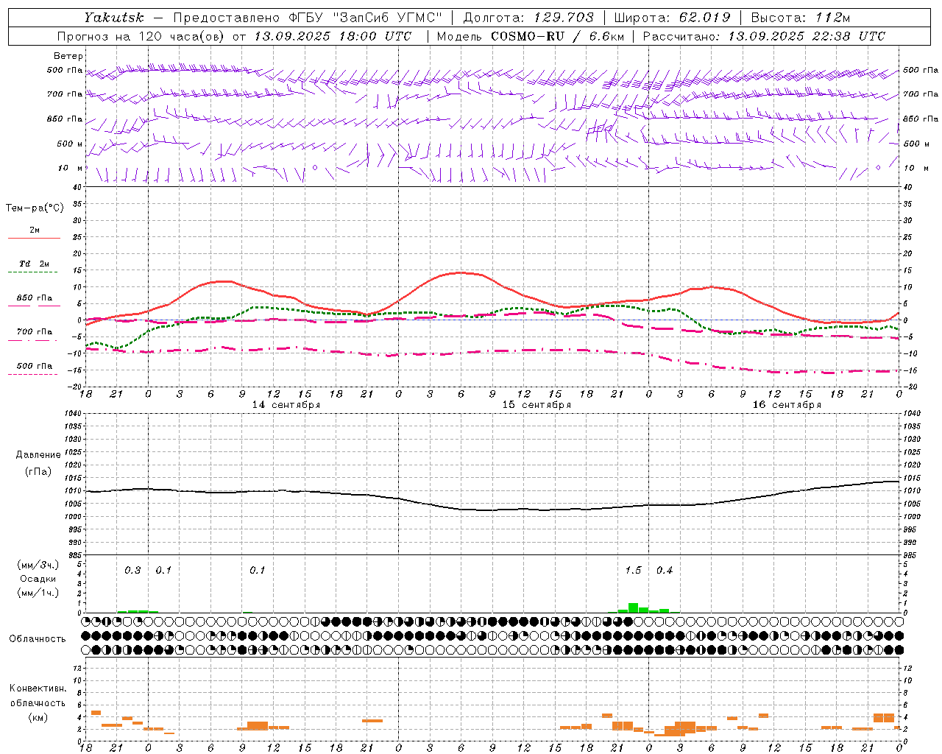
Task: Select the Давление panel label
Action: pos(38,455)
